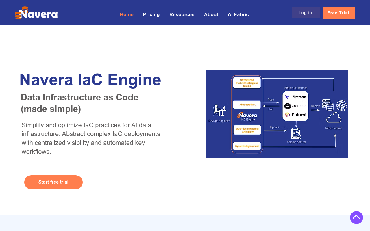Open the Home menu item
This screenshot has height=231, width=370.
127,14
